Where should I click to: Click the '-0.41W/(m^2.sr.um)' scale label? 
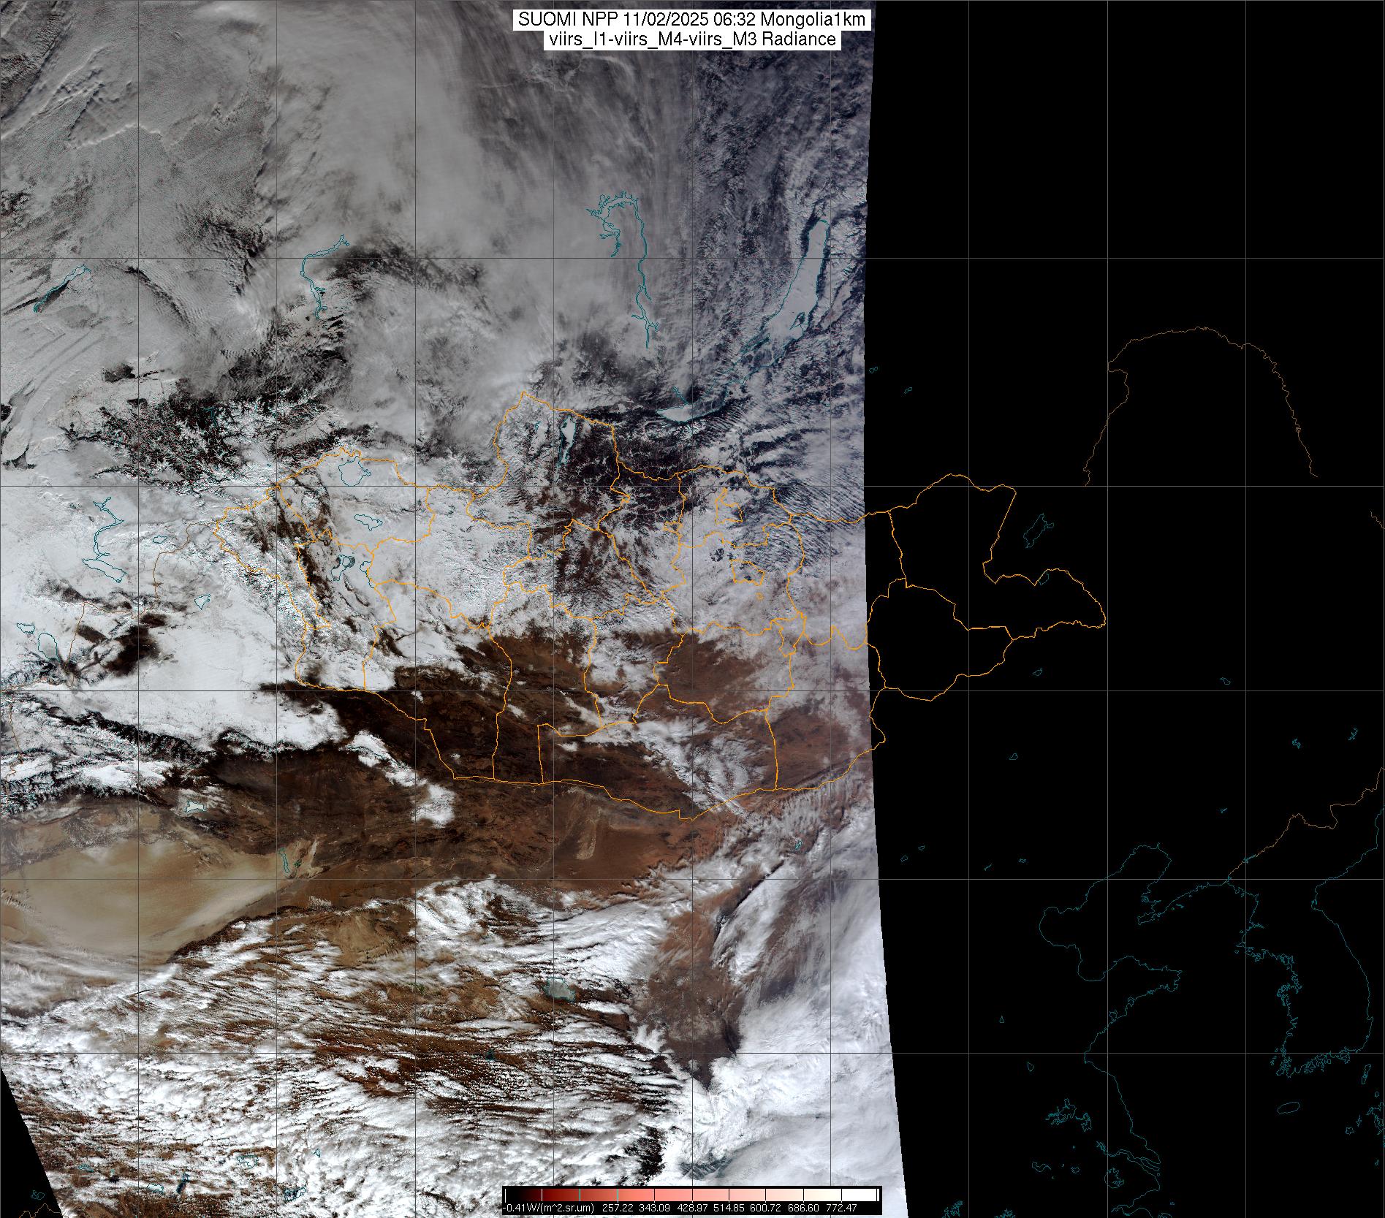[548, 1208]
